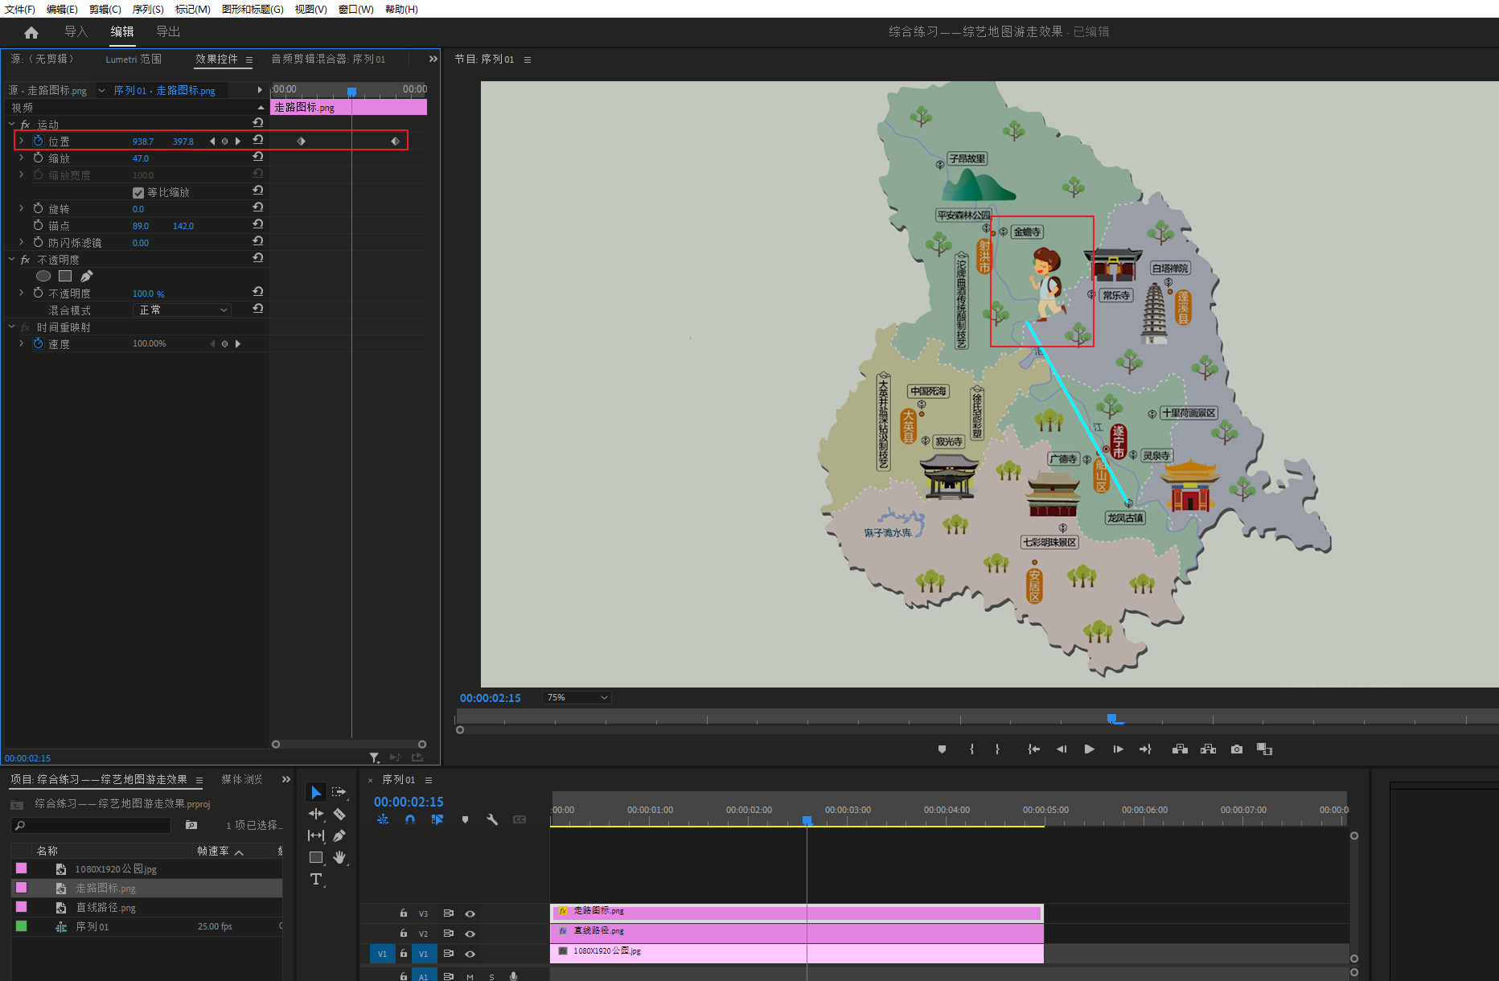Image resolution: width=1499 pixels, height=981 pixels.
Task: Toggle the Position stopwatch animation
Action: pyautogui.click(x=38, y=141)
